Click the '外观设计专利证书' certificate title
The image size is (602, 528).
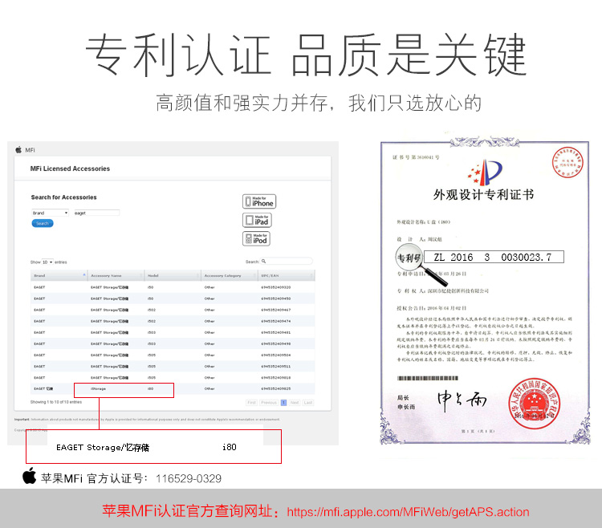(x=483, y=194)
